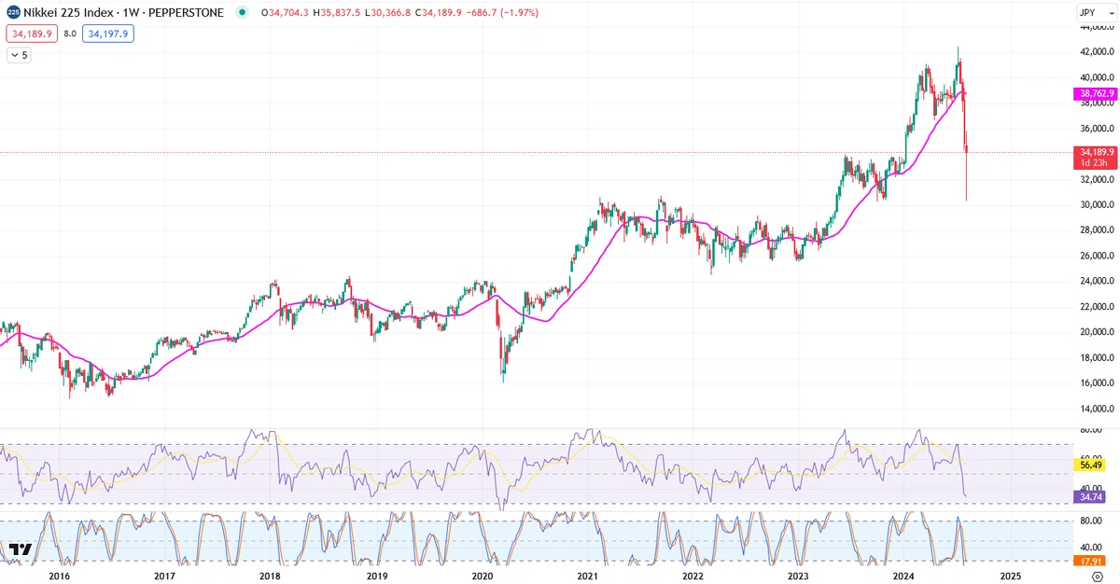The width and height of the screenshot is (1120, 584).
Task: Click the 14,000.0 price axis label
Action: 1098,410
